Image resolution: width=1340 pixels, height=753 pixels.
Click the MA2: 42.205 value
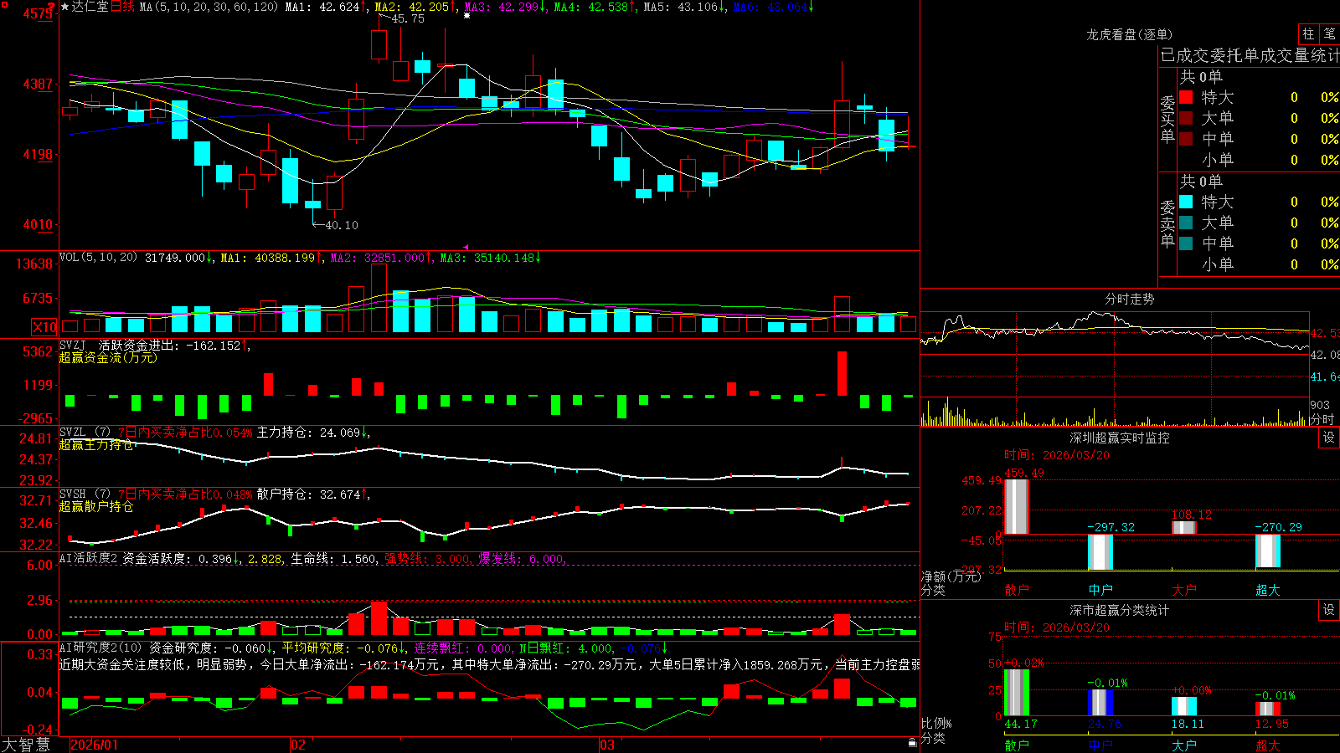pyautogui.click(x=412, y=7)
